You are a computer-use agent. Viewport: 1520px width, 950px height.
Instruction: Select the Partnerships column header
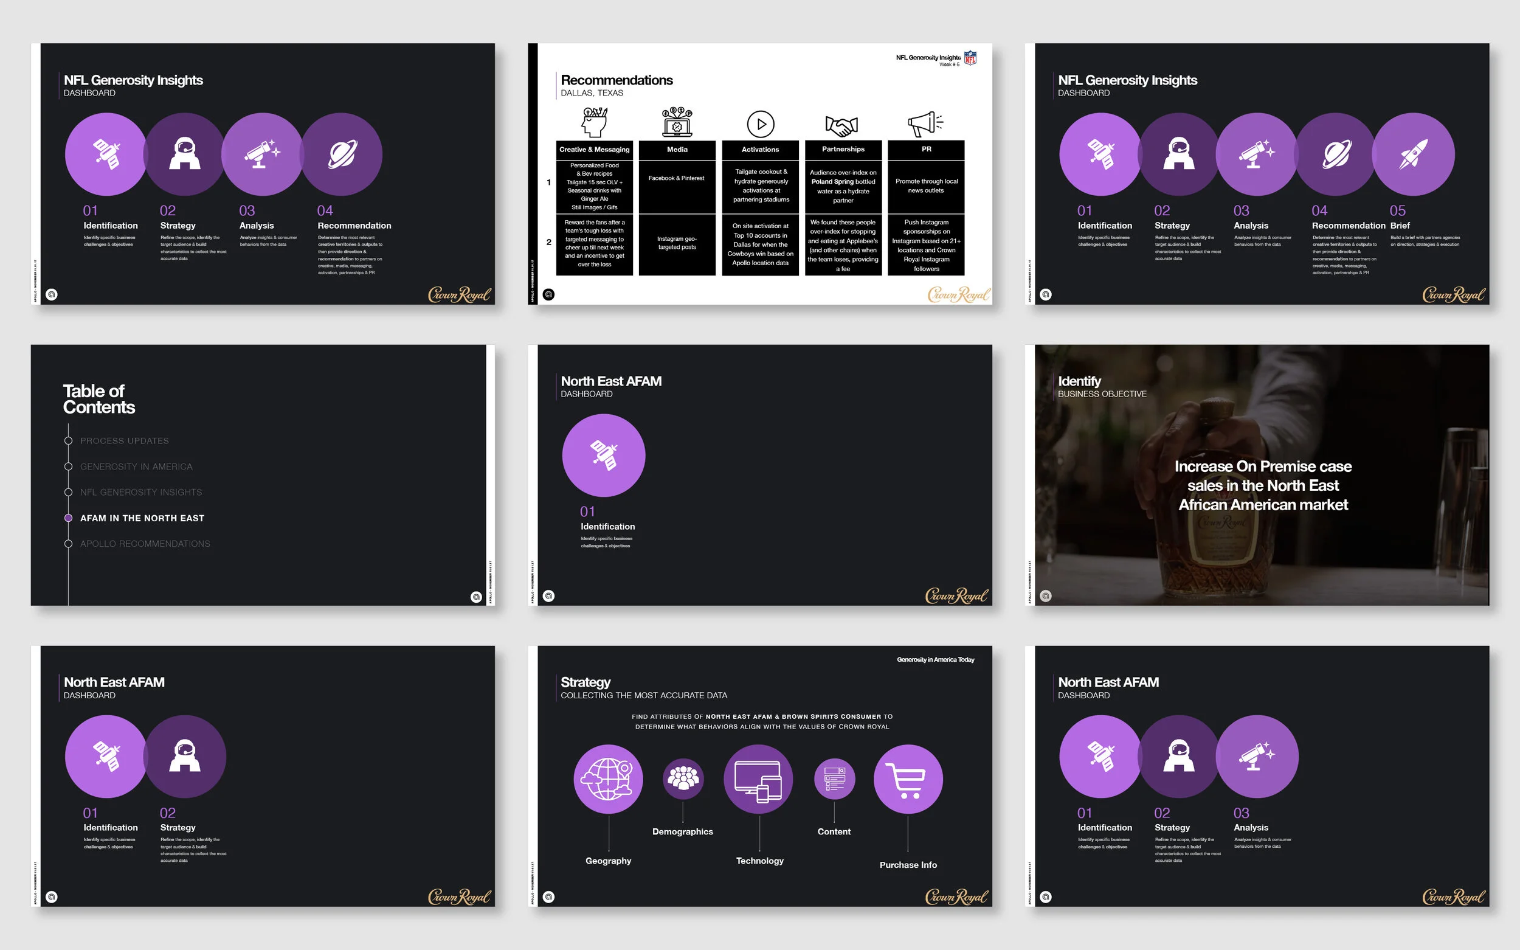843,150
